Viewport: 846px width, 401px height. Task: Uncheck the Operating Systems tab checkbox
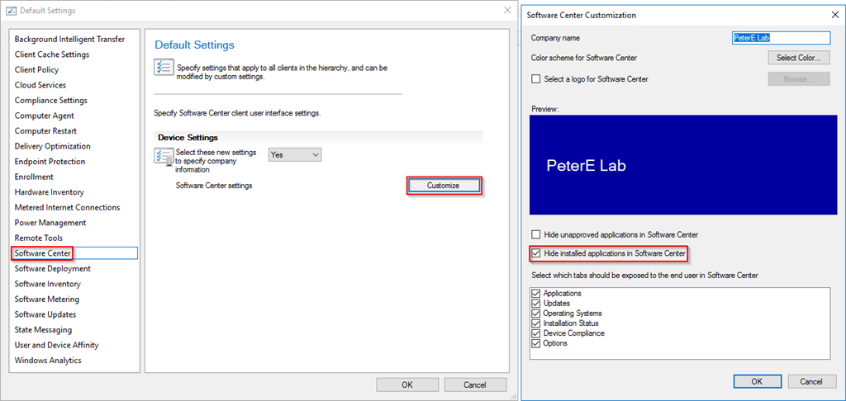pos(537,314)
